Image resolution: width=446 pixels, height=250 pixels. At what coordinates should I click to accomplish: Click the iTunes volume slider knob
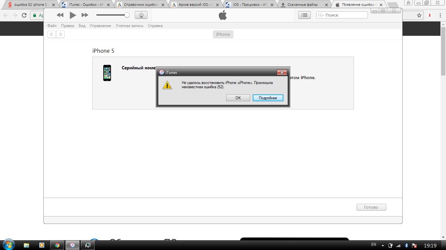pos(127,15)
